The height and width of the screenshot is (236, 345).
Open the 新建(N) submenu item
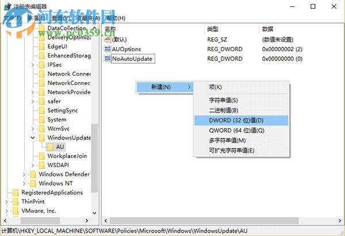(164, 87)
